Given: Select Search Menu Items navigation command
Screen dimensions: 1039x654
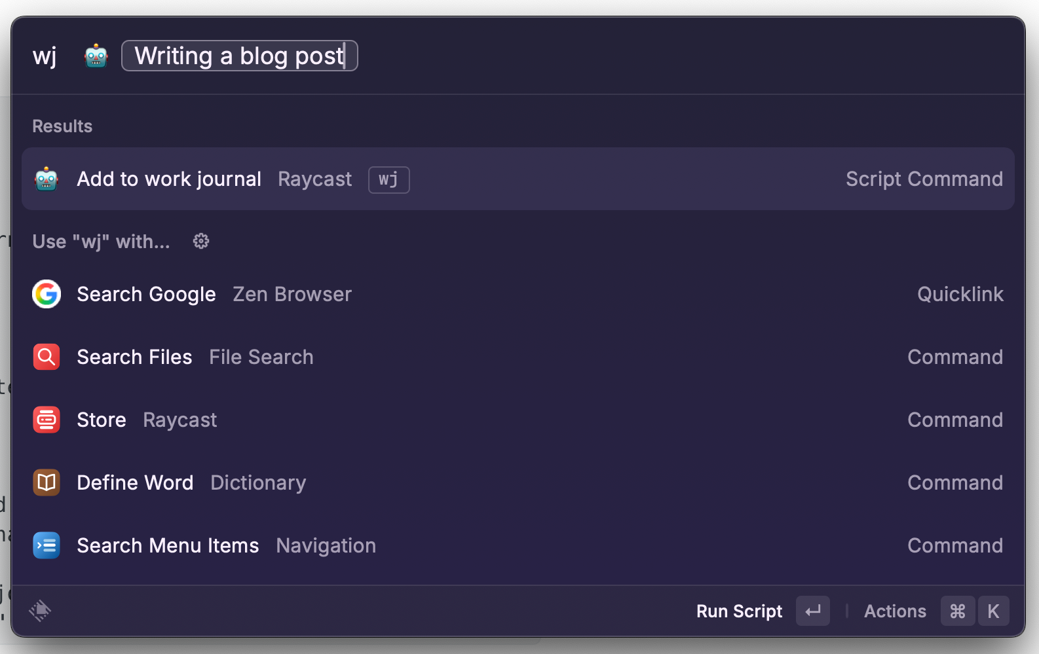Looking at the screenshot, I should click(x=518, y=545).
